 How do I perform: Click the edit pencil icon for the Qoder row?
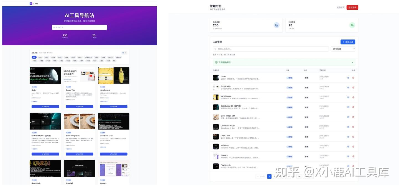[348, 78]
